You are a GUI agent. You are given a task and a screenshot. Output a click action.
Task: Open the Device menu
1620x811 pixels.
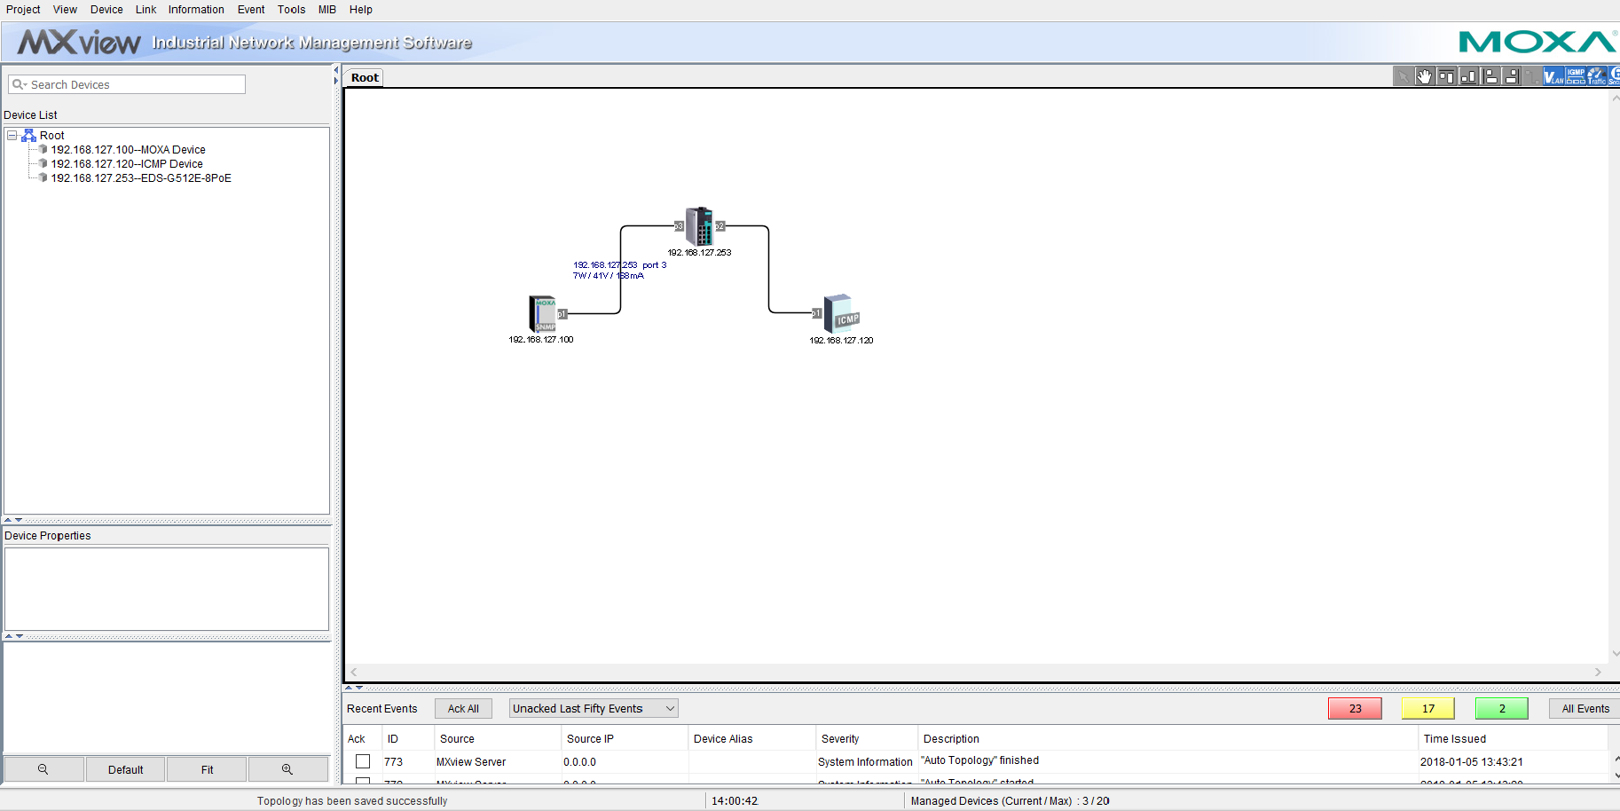(x=106, y=10)
